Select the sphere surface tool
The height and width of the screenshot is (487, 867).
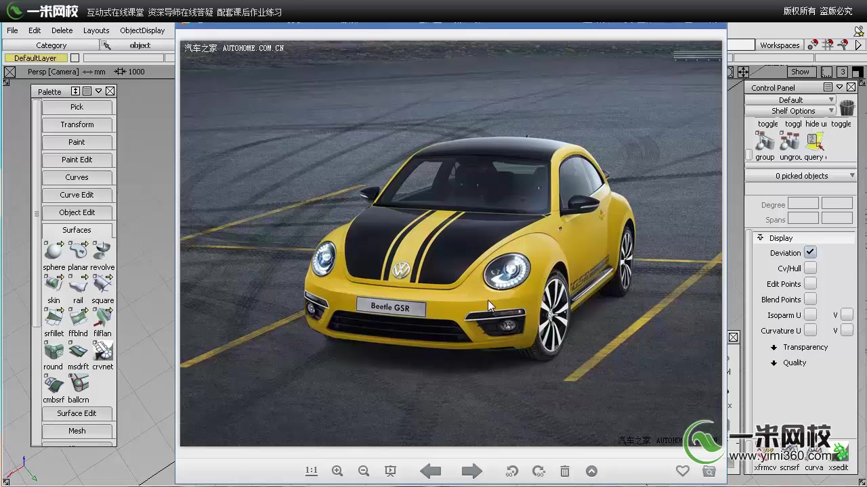pos(54,251)
